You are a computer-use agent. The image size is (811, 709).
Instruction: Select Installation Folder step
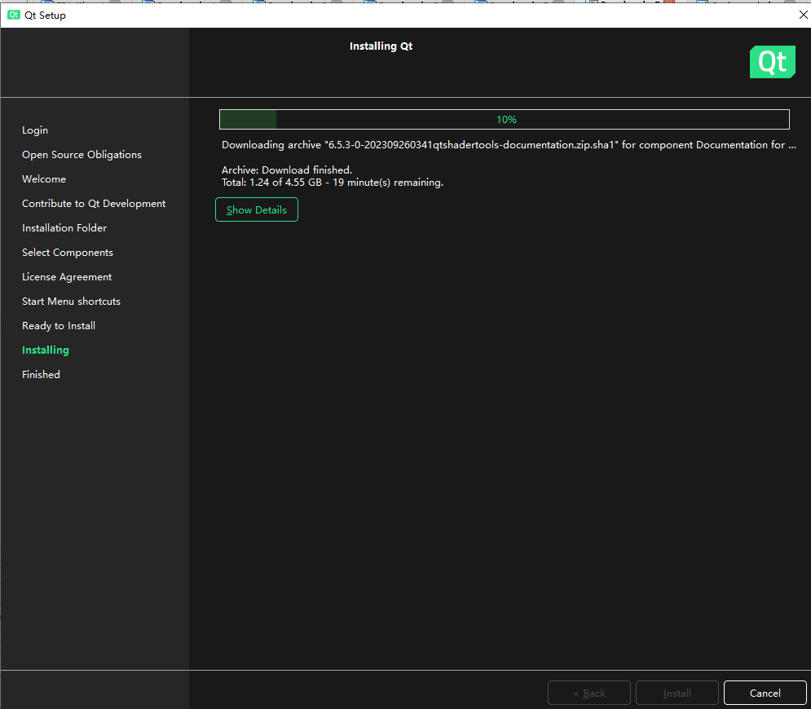point(64,227)
